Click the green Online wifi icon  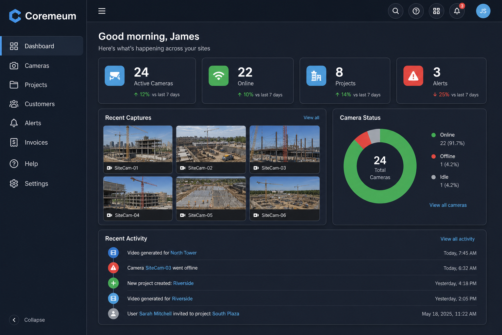click(x=219, y=76)
